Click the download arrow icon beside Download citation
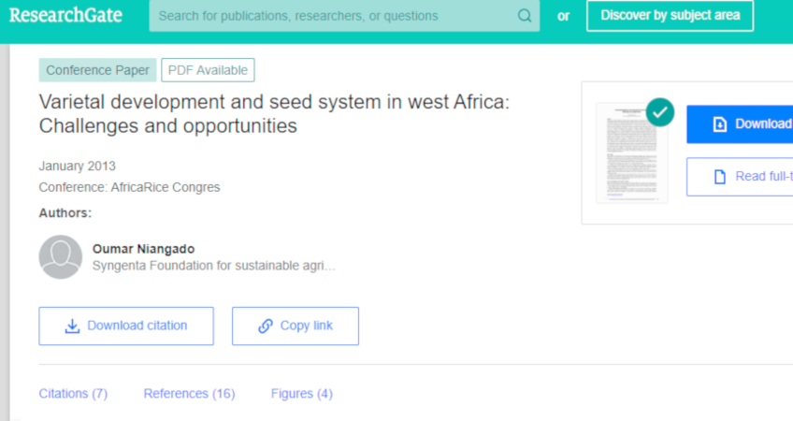The image size is (793, 421). click(72, 326)
